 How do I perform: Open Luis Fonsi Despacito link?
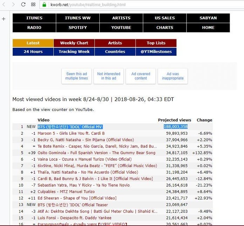(x=74, y=218)
